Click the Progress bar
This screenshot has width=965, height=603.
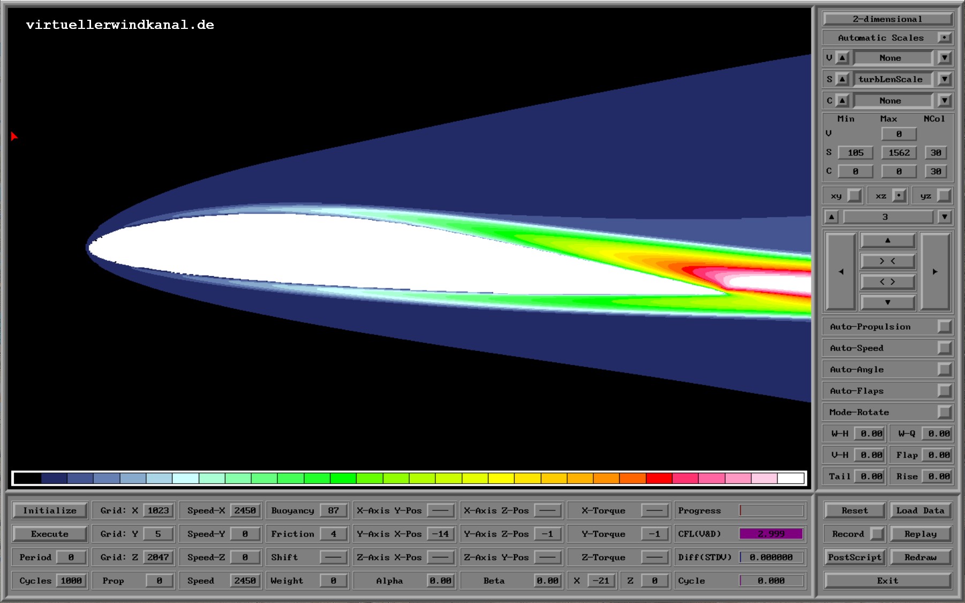[x=771, y=510]
